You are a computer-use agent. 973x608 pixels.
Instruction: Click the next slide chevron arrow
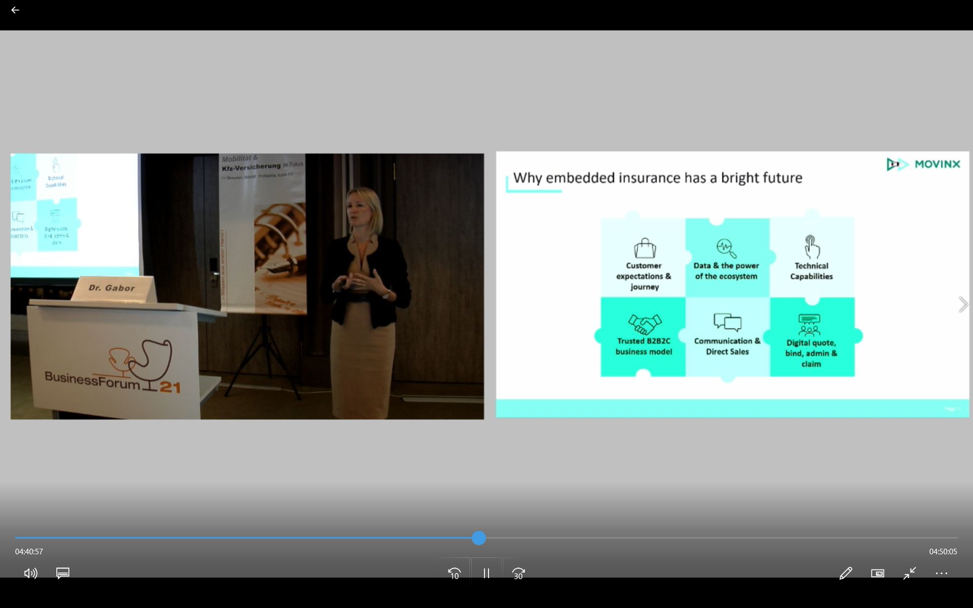pyautogui.click(x=963, y=305)
